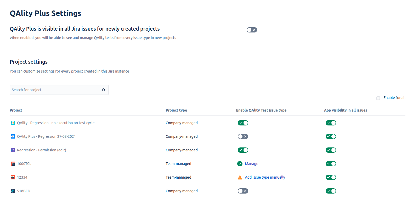Screen dimensions: 413x198
Task: Select project name 1000TCs
Action: [24, 164]
